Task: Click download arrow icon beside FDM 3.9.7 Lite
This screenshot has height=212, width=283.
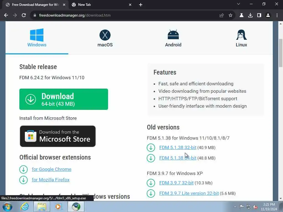Action: click(151, 194)
